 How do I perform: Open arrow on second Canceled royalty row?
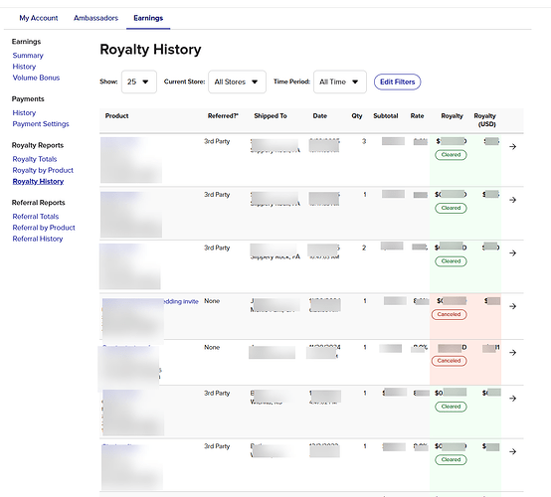point(512,353)
